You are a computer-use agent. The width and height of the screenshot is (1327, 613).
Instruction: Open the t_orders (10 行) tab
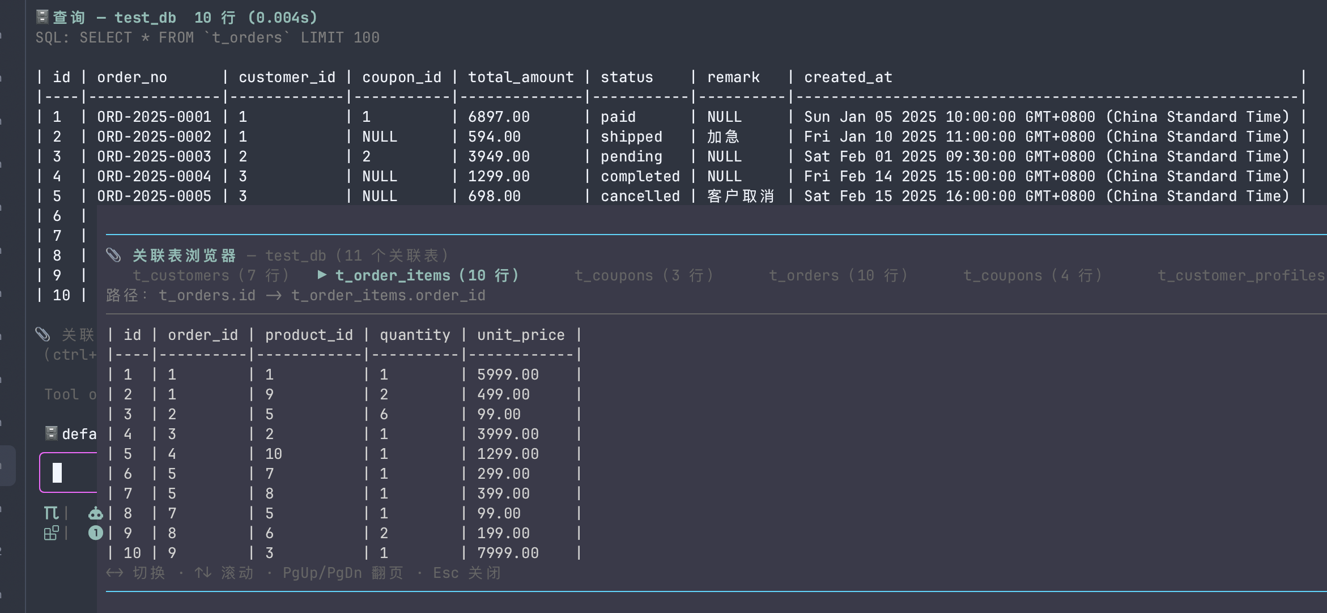point(839,275)
